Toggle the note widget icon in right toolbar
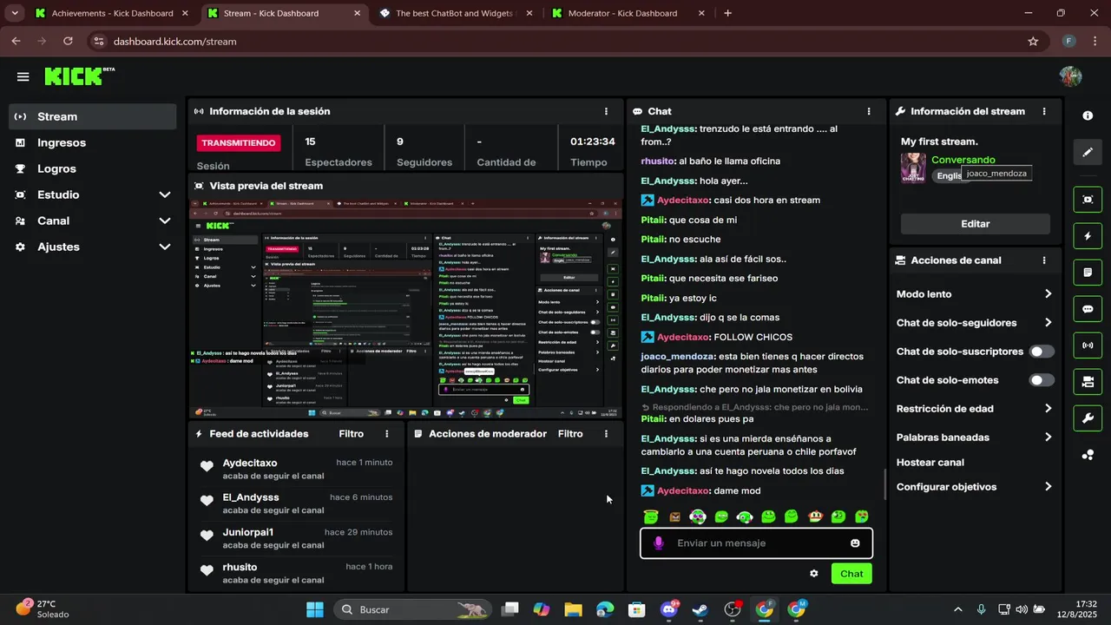 click(1088, 273)
